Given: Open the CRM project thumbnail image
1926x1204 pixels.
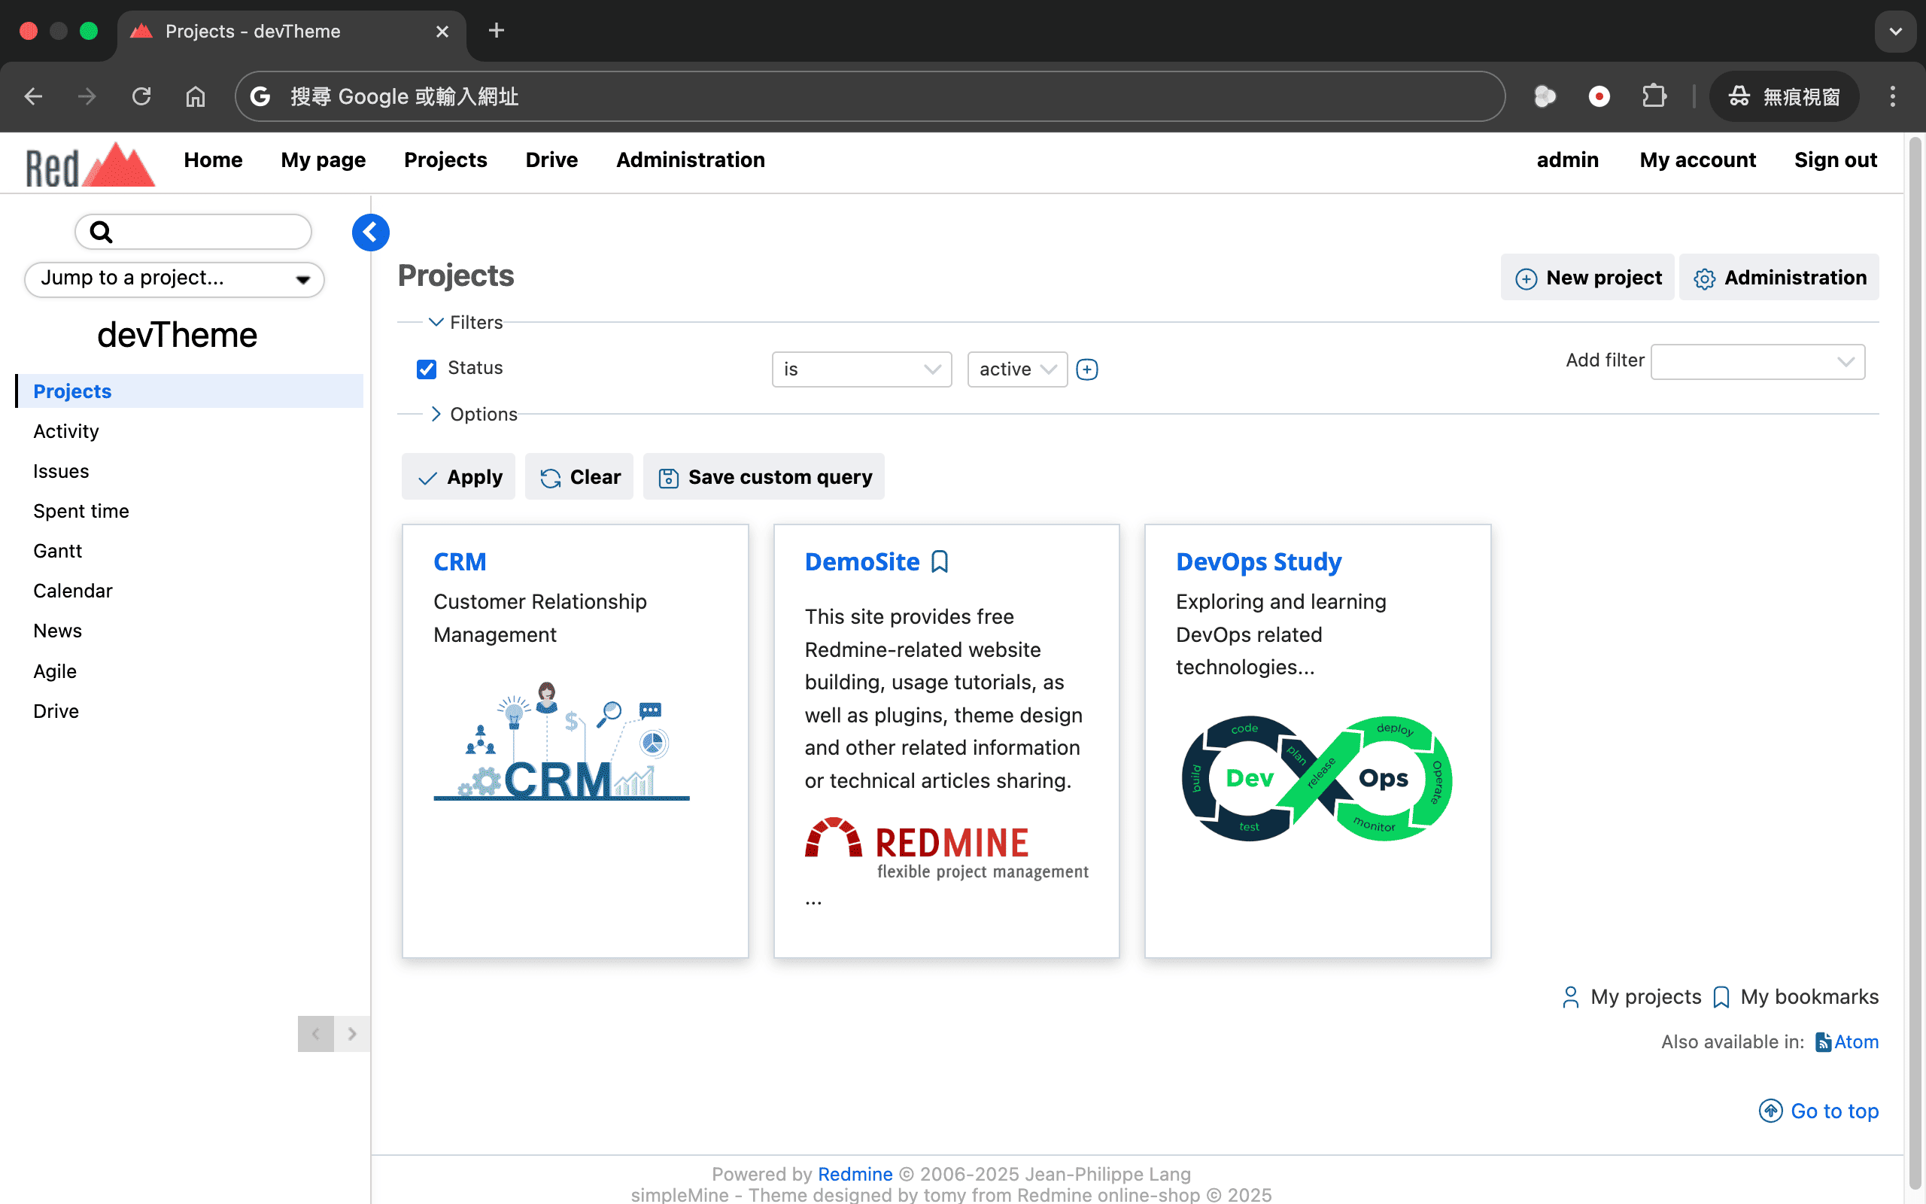Looking at the screenshot, I should 561,742.
